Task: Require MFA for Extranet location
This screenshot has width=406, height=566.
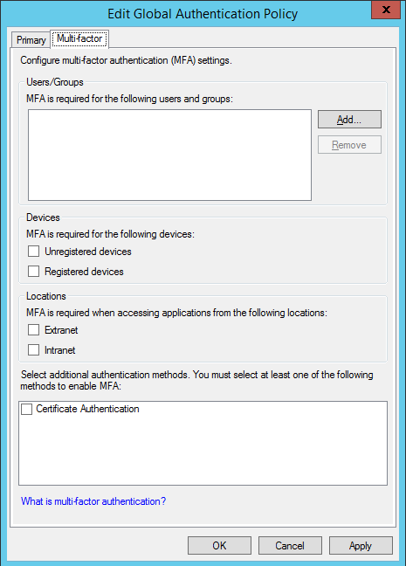Action: 33,329
